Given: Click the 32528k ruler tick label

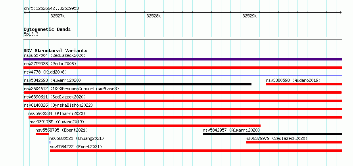Looking at the screenshot, I should [154, 16].
